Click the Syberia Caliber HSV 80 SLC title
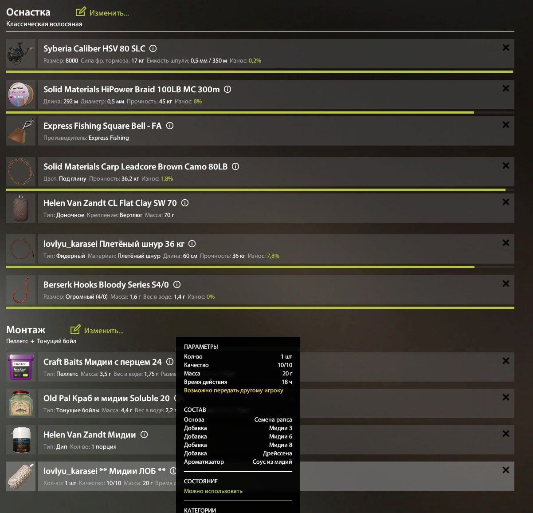The image size is (533, 513). coord(94,49)
